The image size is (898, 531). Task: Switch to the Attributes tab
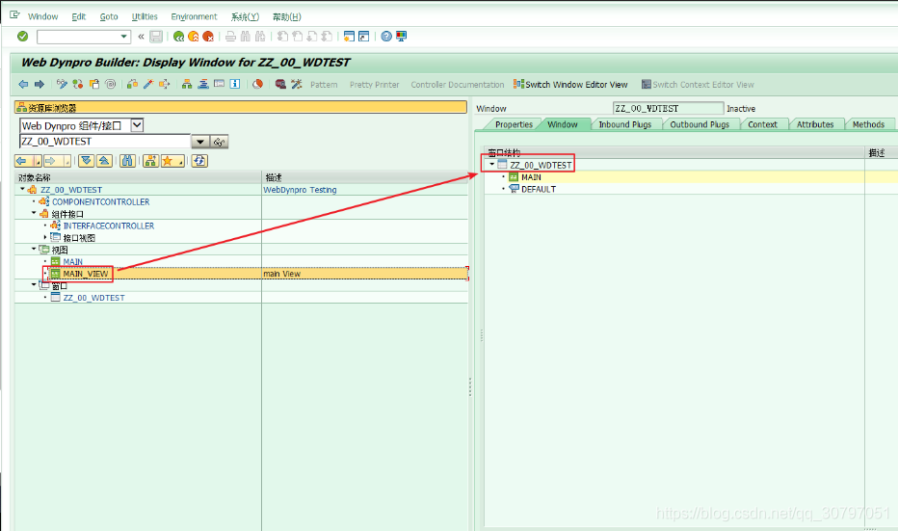tap(815, 124)
